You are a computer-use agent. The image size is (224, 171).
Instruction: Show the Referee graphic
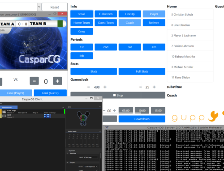point(154,23)
